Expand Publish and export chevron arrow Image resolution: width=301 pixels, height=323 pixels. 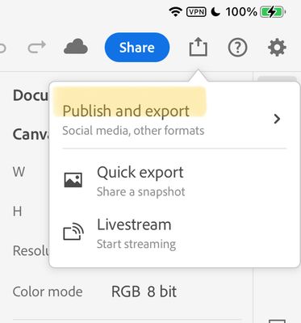point(277,119)
